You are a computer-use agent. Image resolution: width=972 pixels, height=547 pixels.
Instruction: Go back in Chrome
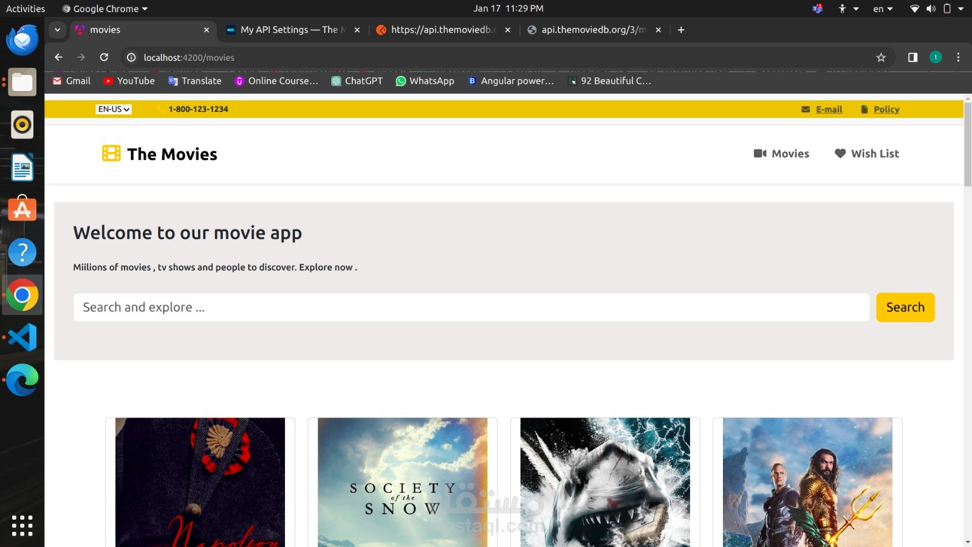pos(58,57)
